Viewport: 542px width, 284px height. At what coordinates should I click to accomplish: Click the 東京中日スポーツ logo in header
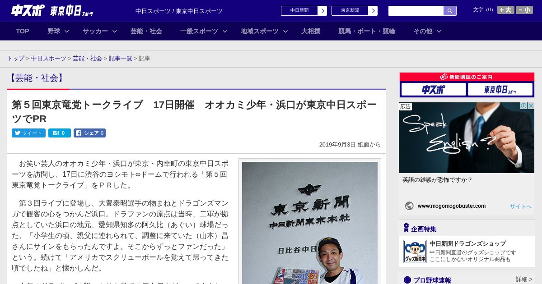[x=72, y=11]
